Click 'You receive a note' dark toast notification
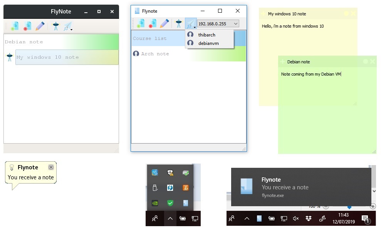 [x=301, y=187]
